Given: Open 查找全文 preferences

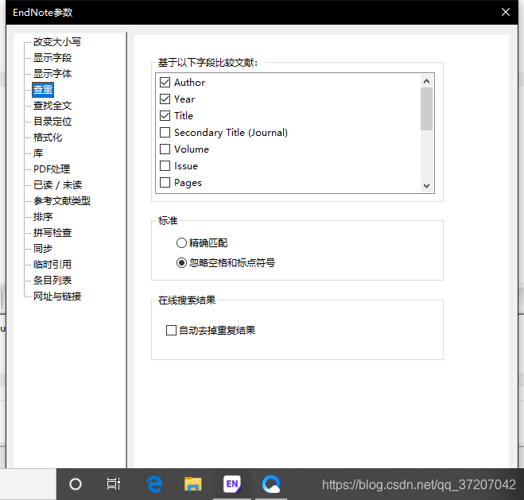Looking at the screenshot, I should click(52, 106).
